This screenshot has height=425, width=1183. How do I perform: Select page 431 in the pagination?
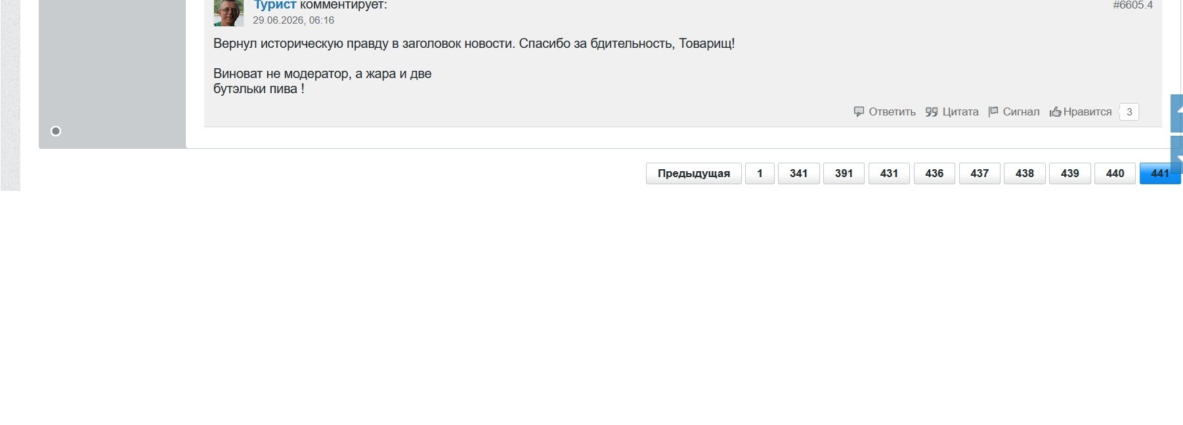pyautogui.click(x=890, y=174)
